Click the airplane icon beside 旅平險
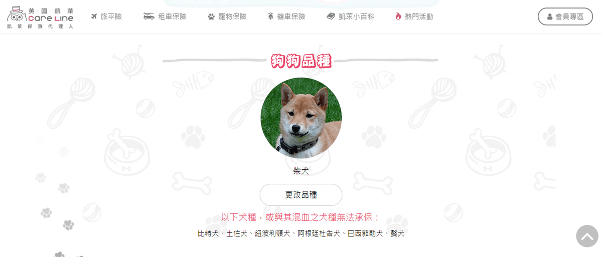The width and height of the screenshot is (602, 257). coord(94,17)
